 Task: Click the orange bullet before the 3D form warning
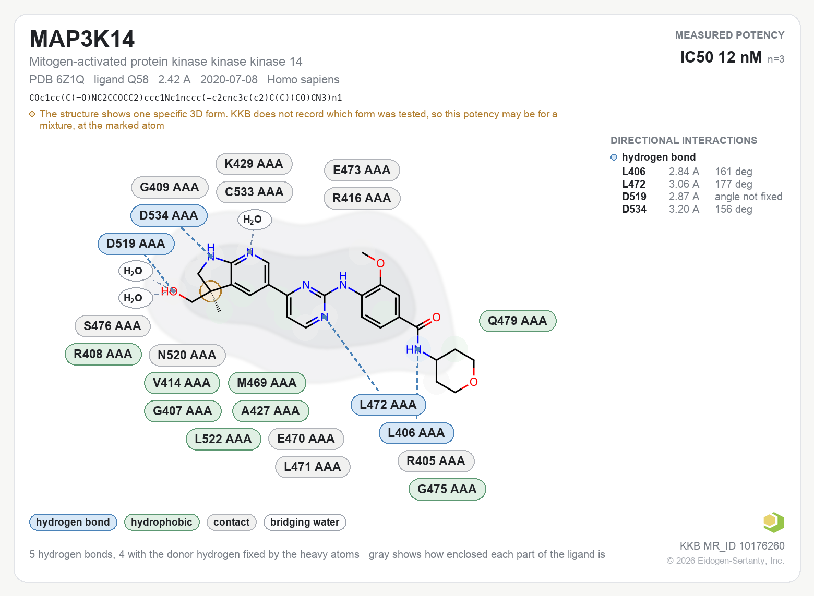tap(32, 114)
